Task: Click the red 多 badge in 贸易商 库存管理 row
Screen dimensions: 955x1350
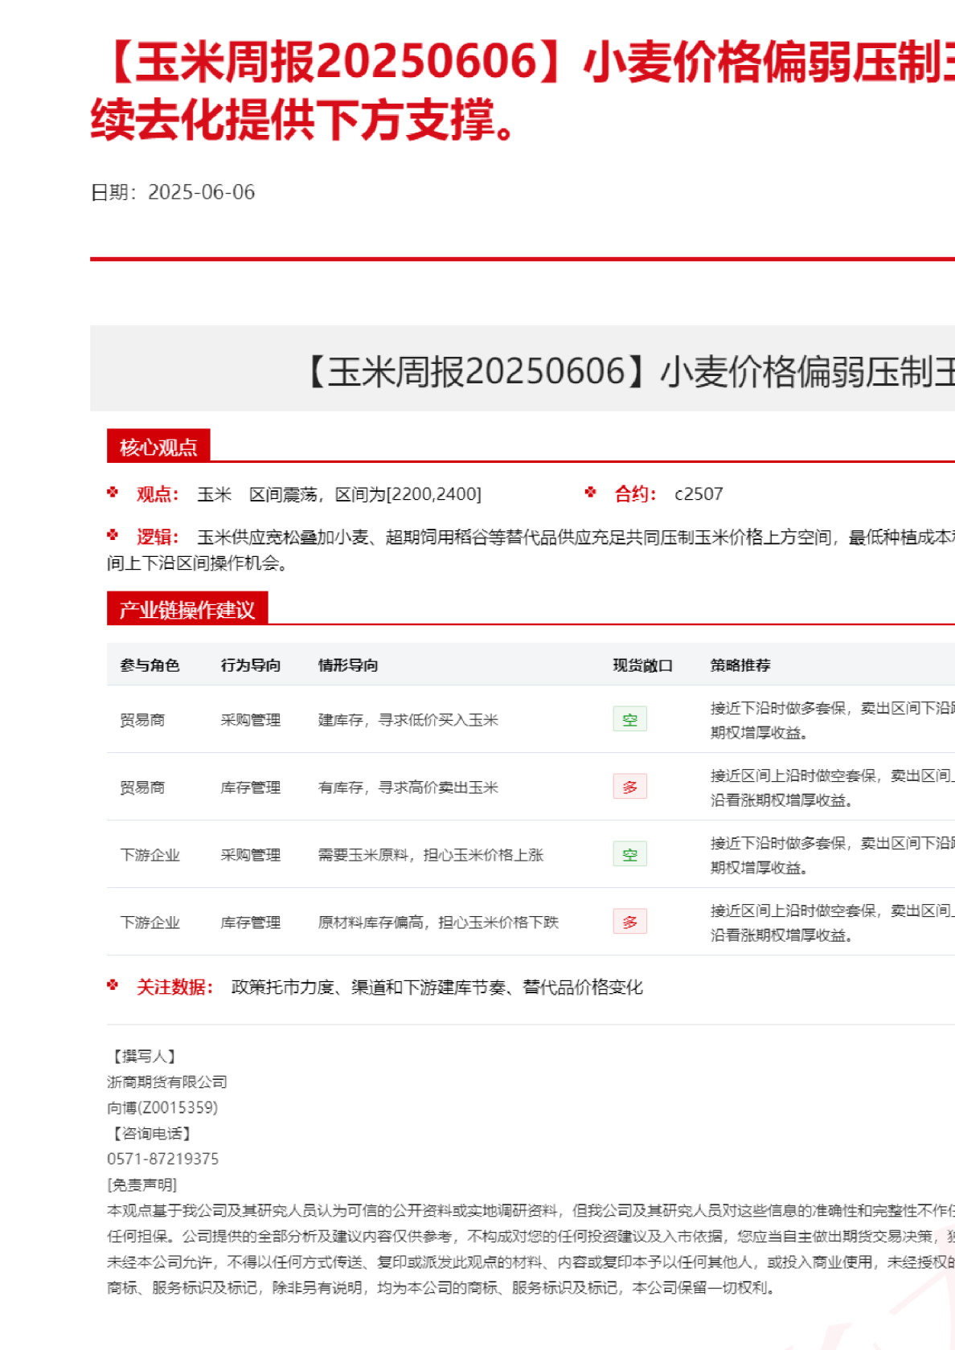Action: pos(629,787)
